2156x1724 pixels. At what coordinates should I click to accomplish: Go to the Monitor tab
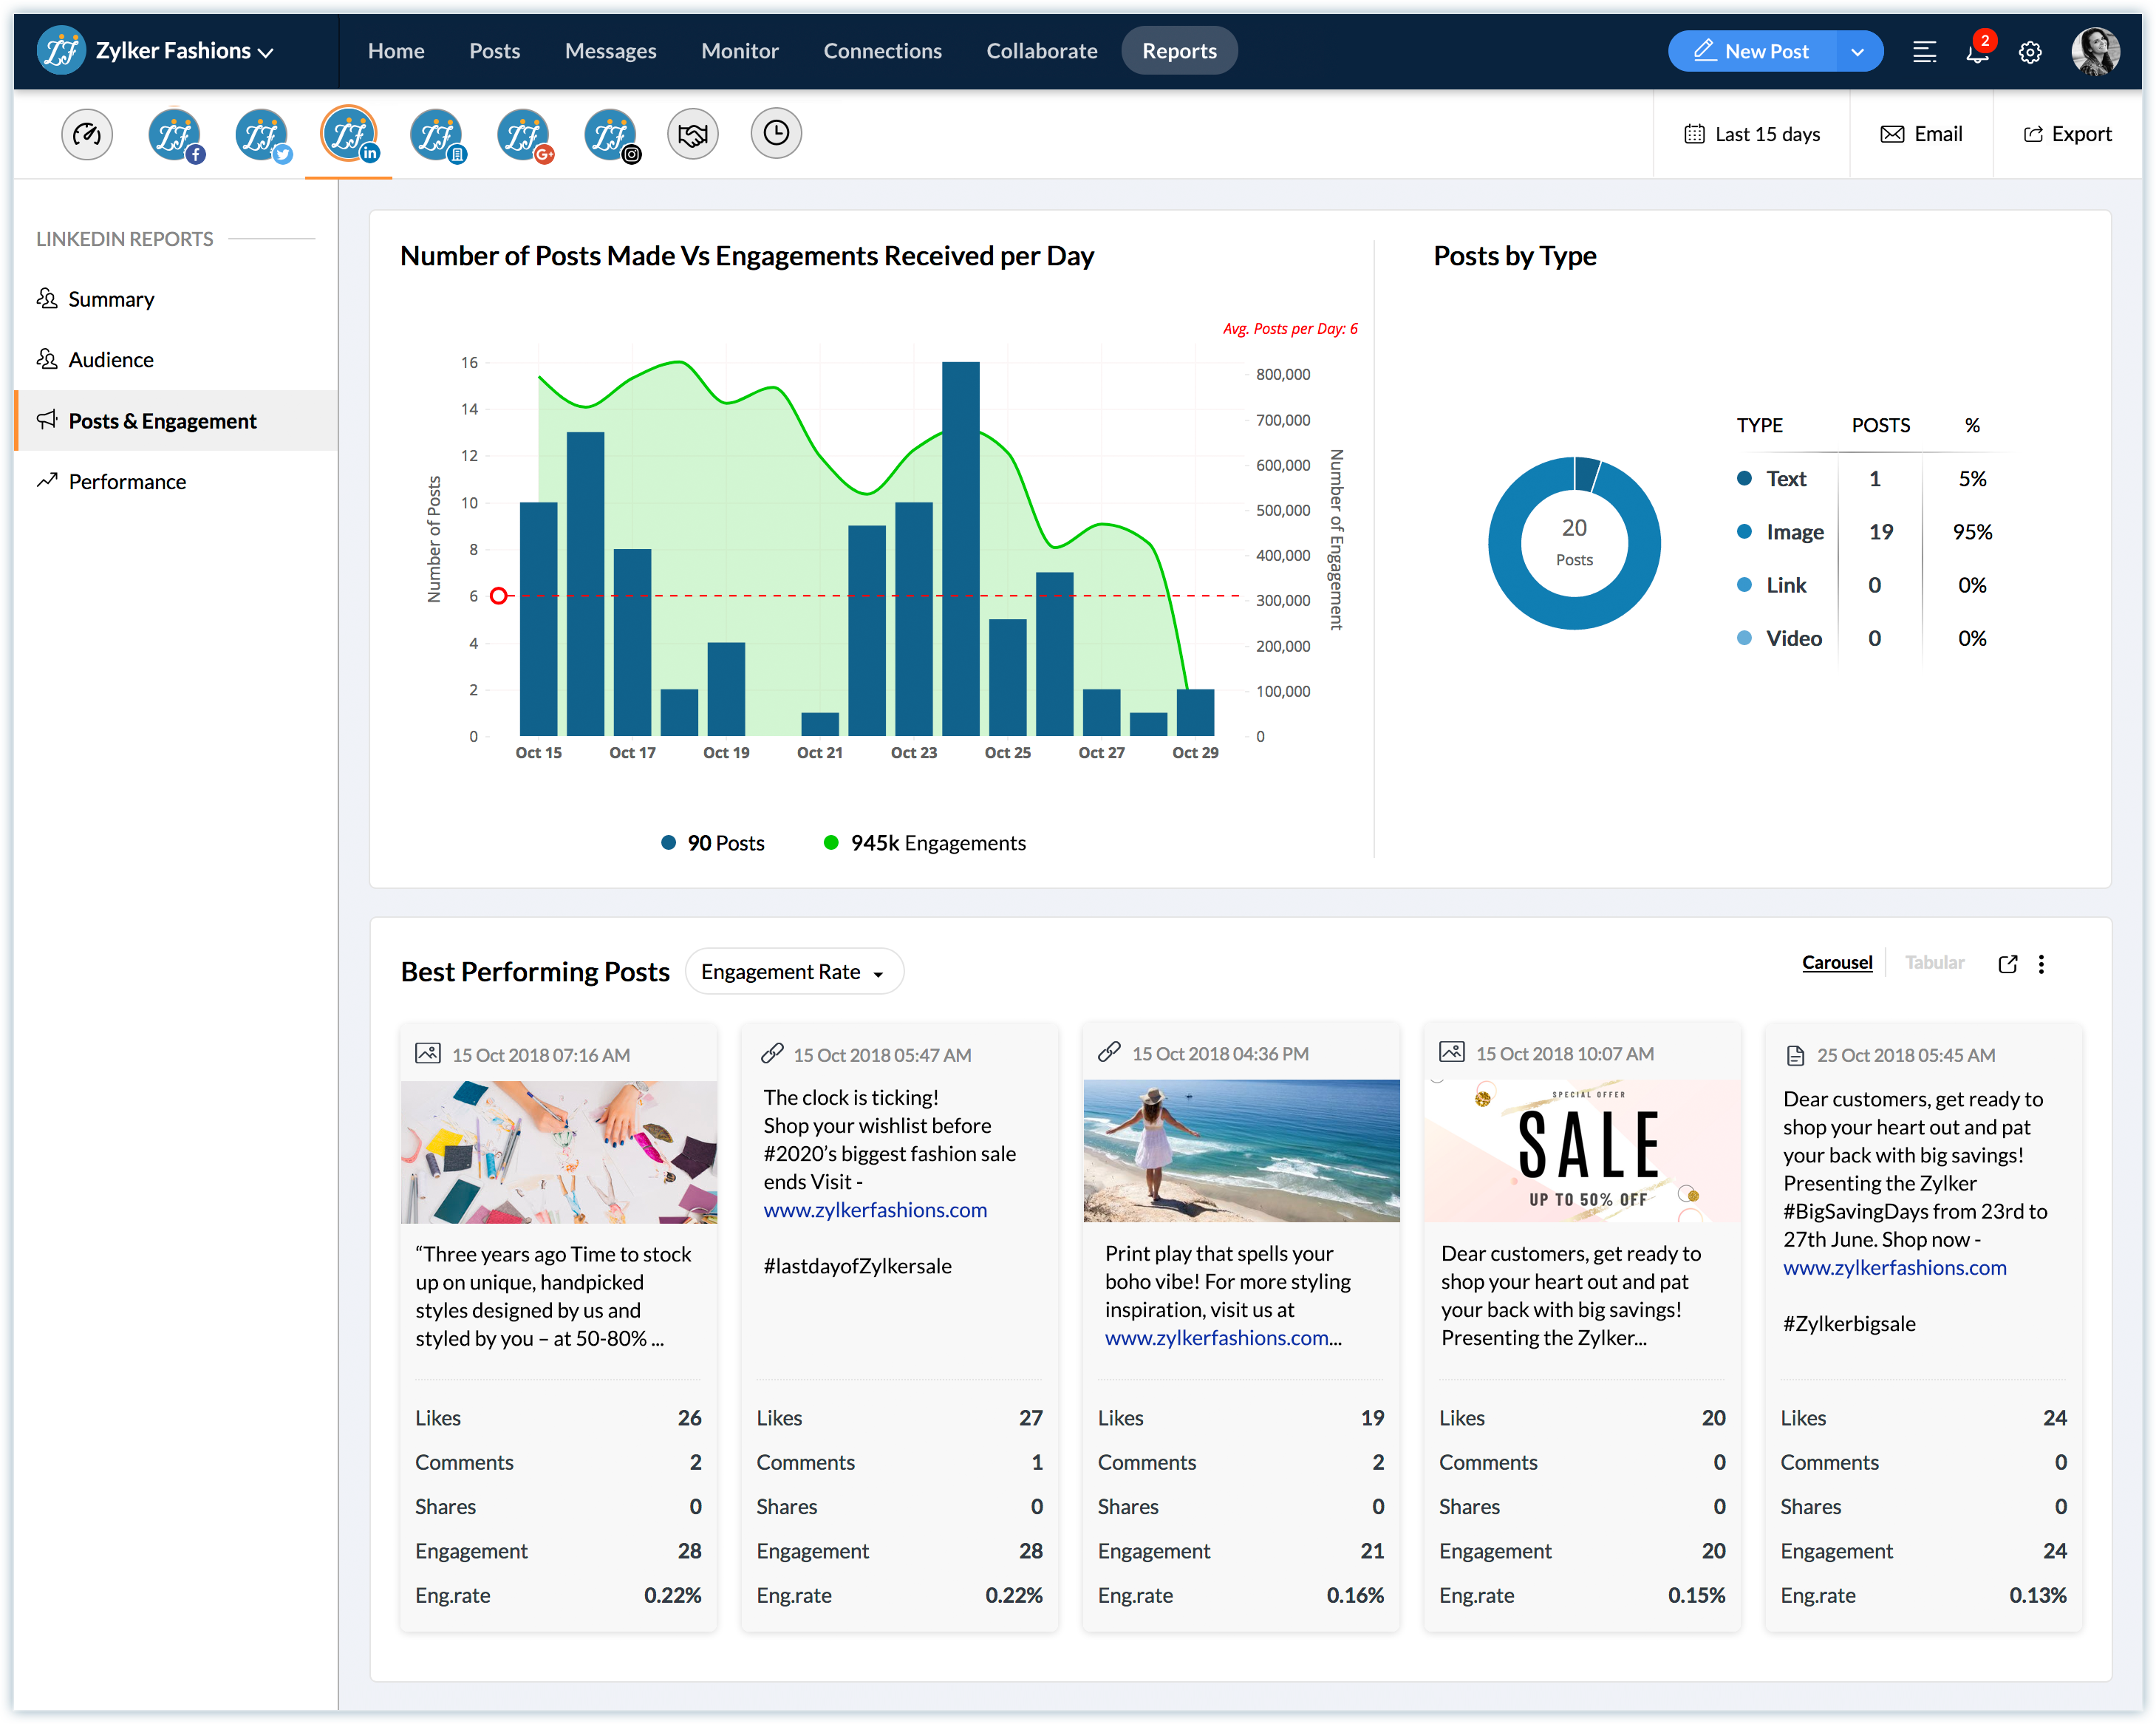coord(739,51)
